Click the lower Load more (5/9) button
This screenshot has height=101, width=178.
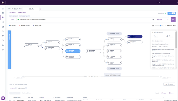114,69
